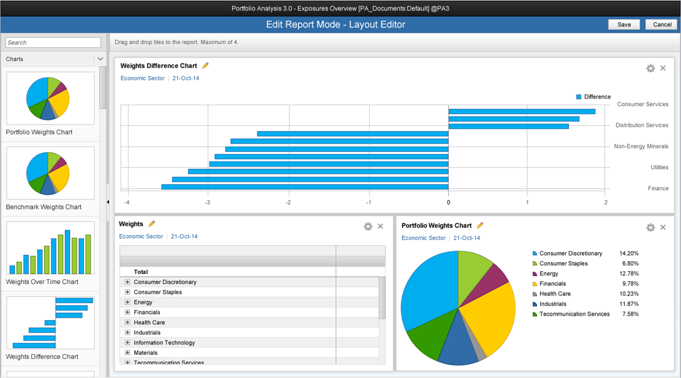Remove the Weights Difference Chart tile
The width and height of the screenshot is (681, 378).
pos(663,68)
